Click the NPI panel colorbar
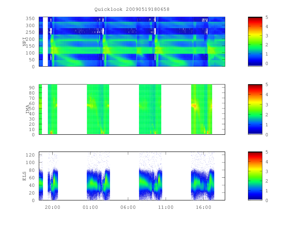Screen dimensions: 300x225 pos(255,41)
